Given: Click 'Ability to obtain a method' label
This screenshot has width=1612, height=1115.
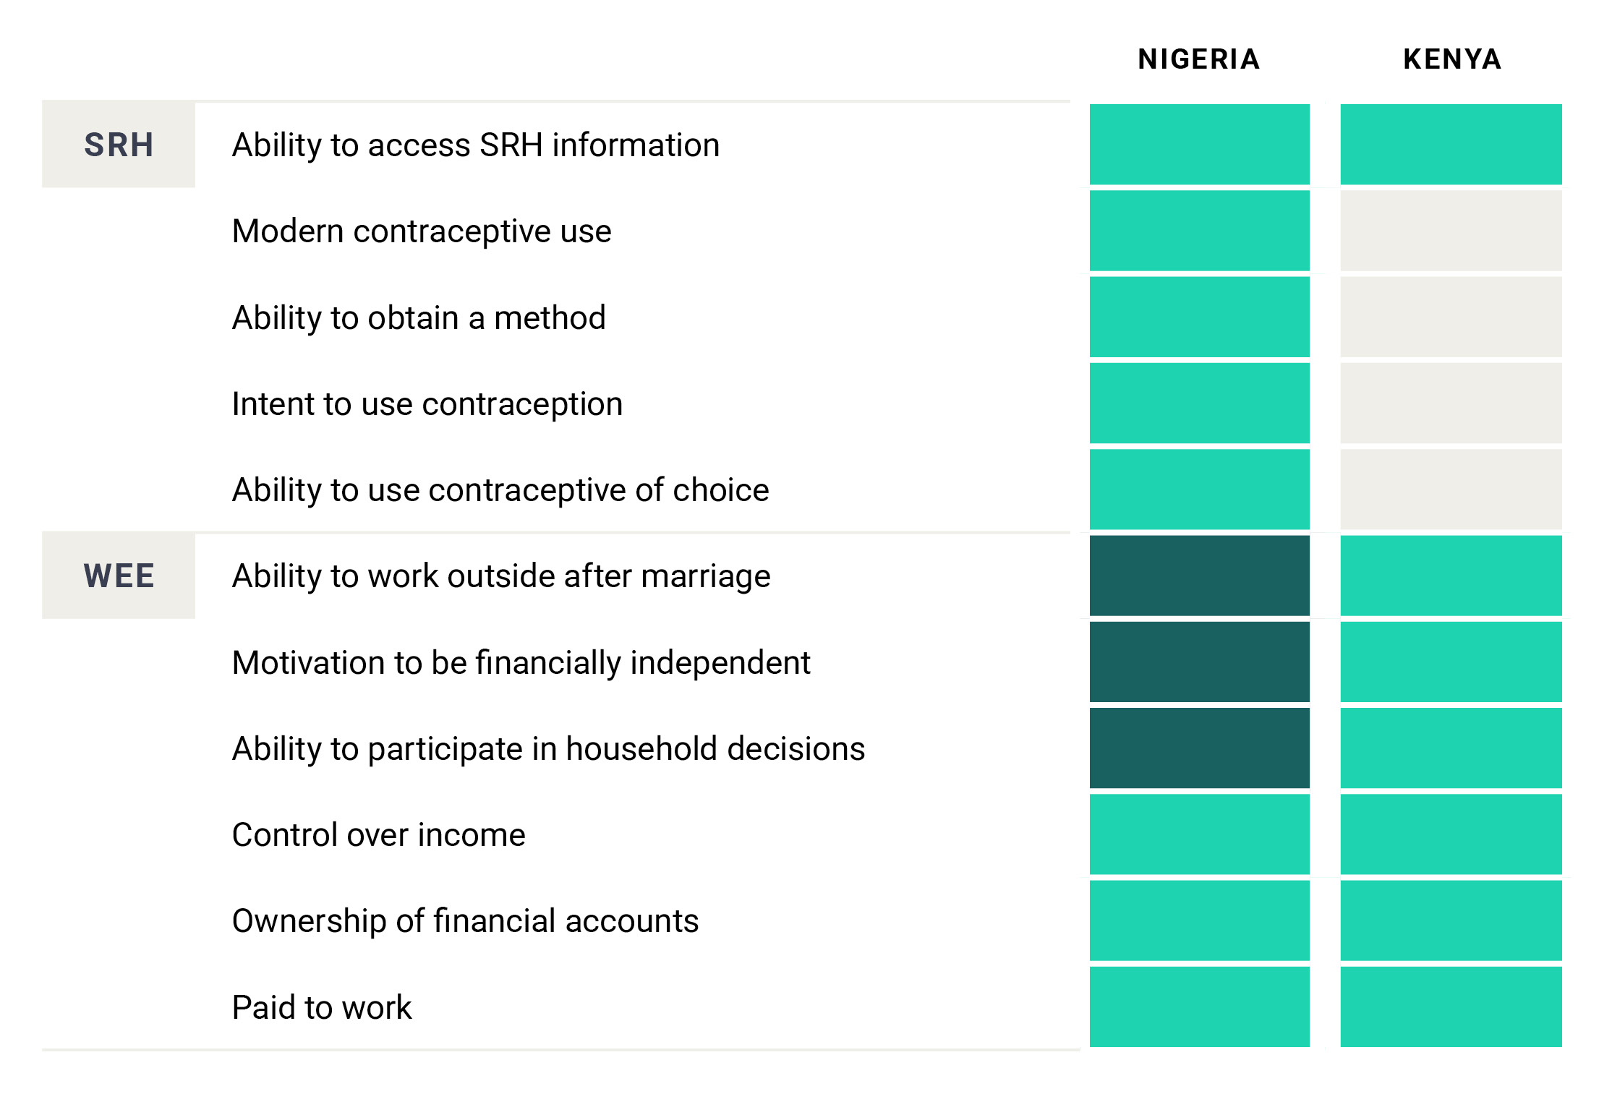Looking at the screenshot, I should (x=419, y=317).
